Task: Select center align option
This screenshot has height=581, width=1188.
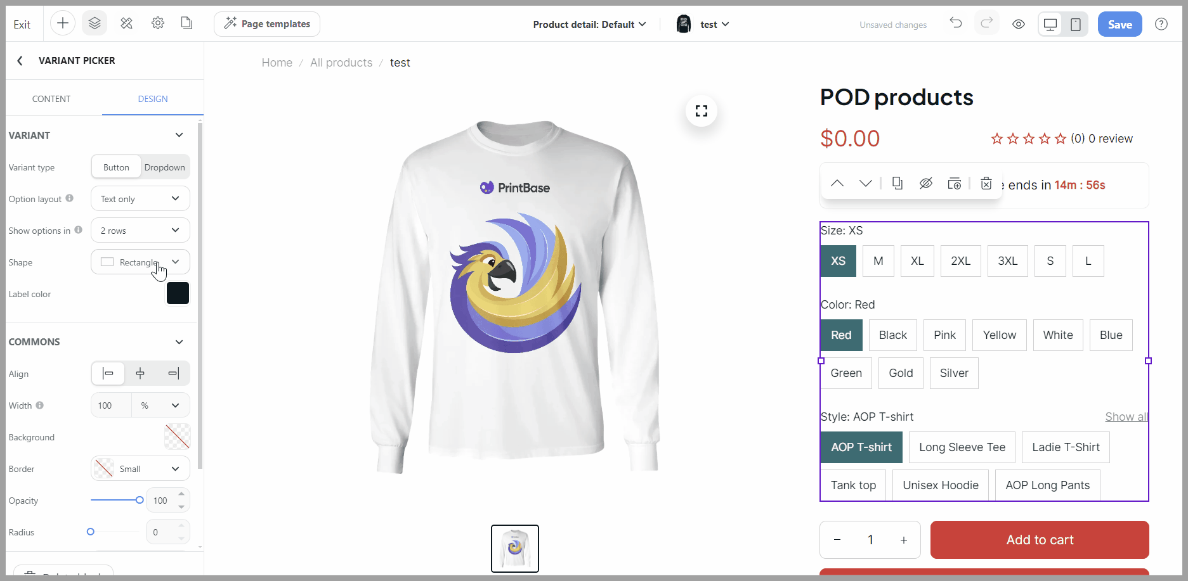Action: 140,374
